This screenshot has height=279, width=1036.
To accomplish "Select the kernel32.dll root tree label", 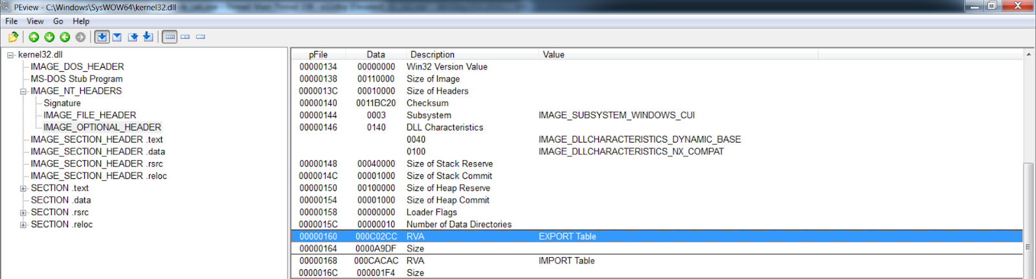I will [40, 55].
